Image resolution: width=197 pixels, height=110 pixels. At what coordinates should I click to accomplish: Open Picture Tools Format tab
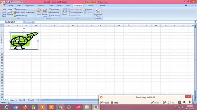pyautogui.click(x=103, y=5)
